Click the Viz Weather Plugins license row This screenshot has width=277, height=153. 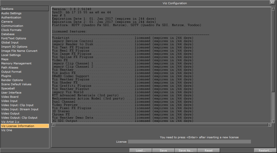[123, 79]
